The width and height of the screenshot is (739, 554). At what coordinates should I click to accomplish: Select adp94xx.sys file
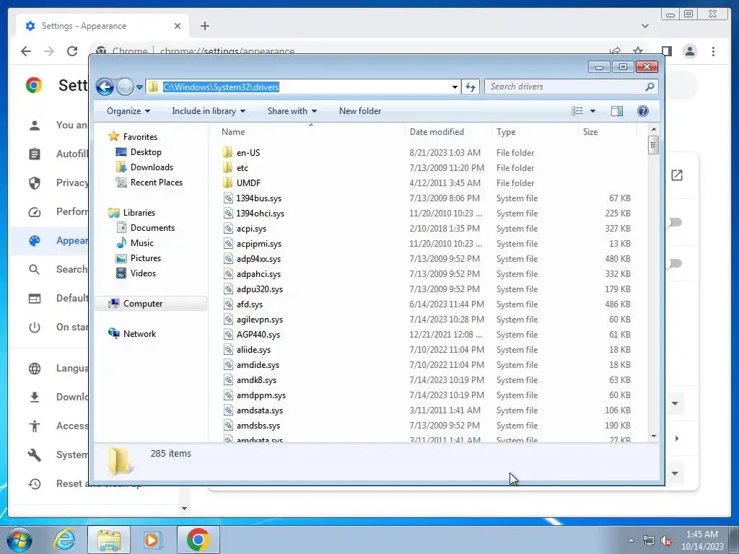click(x=258, y=259)
